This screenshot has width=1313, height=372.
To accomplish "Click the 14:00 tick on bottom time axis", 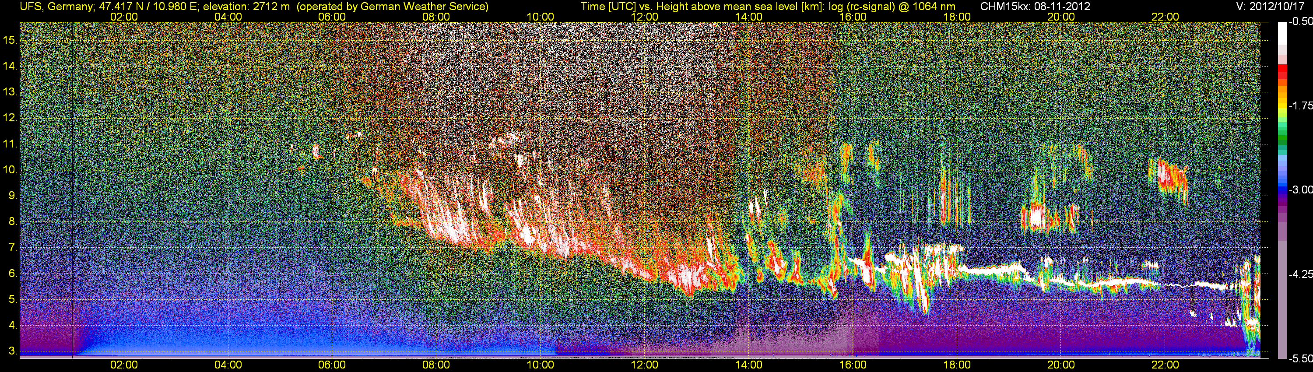I will pos(749,365).
